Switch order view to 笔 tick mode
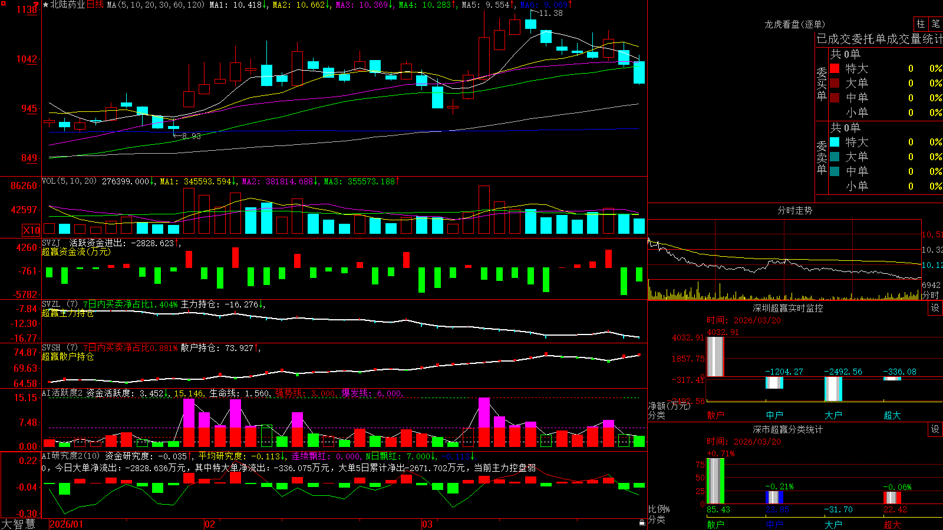Screen dimensions: 943x530 [936, 24]
